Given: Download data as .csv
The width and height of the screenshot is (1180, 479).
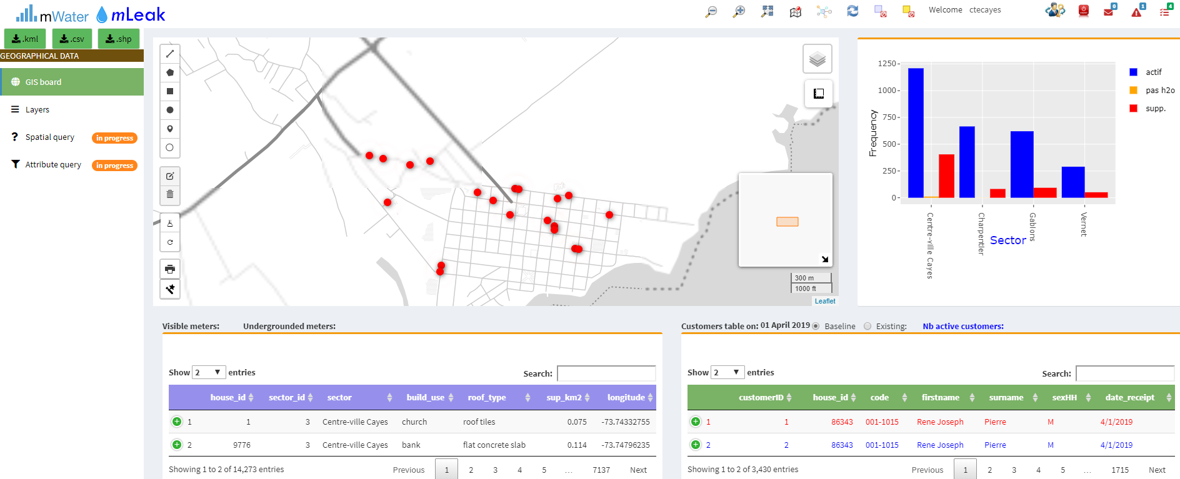Looking at the screenshot, I should [x=72, y=39].
